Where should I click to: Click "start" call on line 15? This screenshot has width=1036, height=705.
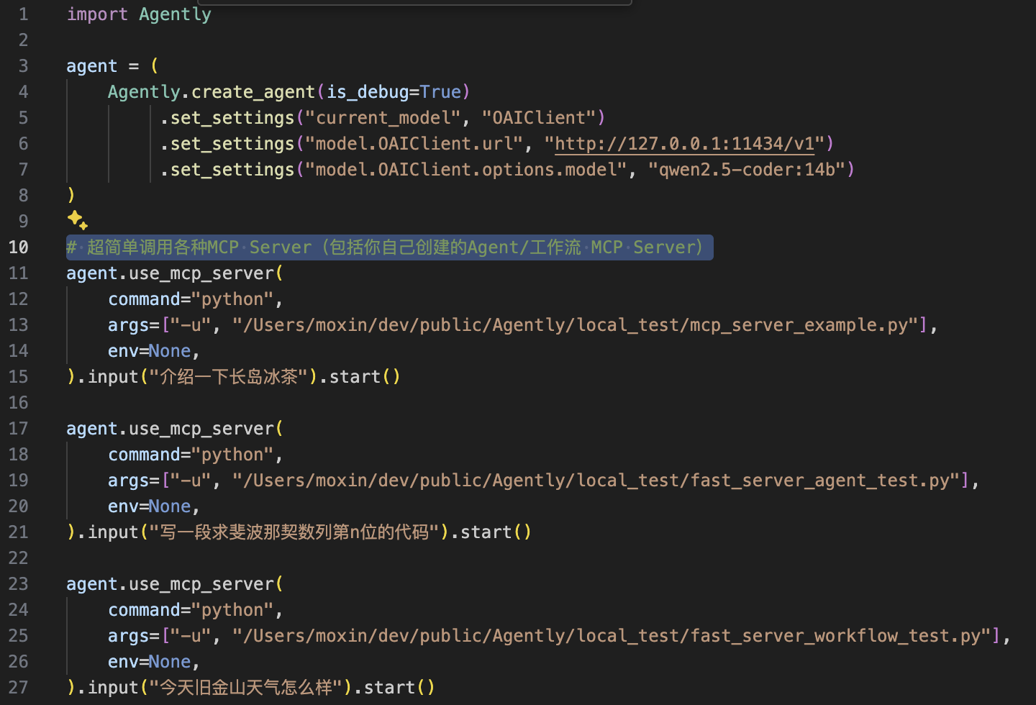pyautogui.click(x=355, y=377)
